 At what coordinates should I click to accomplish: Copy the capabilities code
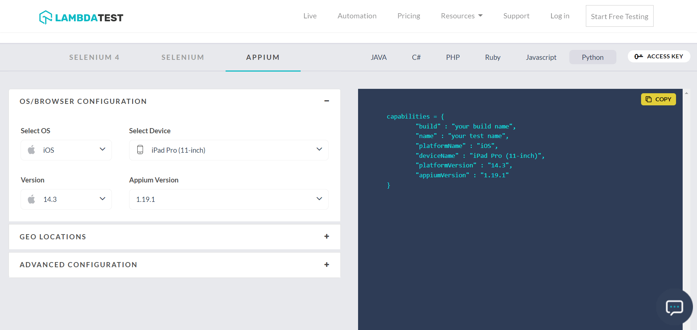point(658,99)
